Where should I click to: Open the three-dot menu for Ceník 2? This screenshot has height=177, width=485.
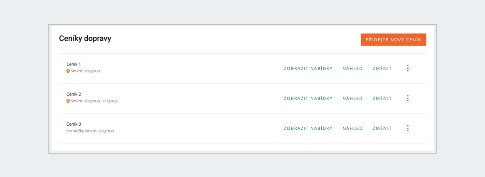(x=408, y=98)
